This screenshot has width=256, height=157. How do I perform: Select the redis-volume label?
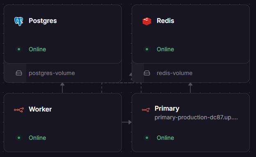(x=174, y=73)
